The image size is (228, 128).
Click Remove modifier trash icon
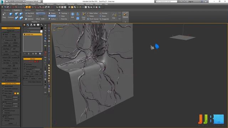(36, 54)
